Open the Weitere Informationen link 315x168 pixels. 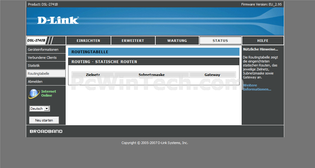click(x=257, y=87)
